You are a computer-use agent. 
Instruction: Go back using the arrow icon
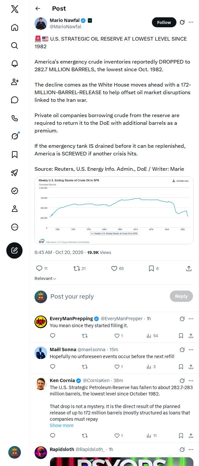point(38,9)
